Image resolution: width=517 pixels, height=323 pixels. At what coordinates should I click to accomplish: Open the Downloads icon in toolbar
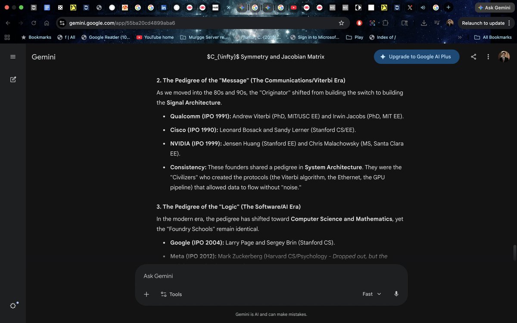[424, 23]
